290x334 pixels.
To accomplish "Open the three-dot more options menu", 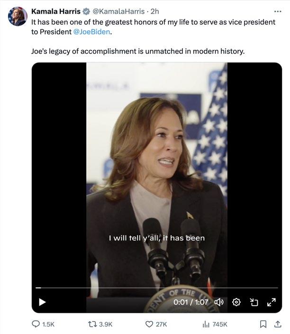I will pos(277,11).
